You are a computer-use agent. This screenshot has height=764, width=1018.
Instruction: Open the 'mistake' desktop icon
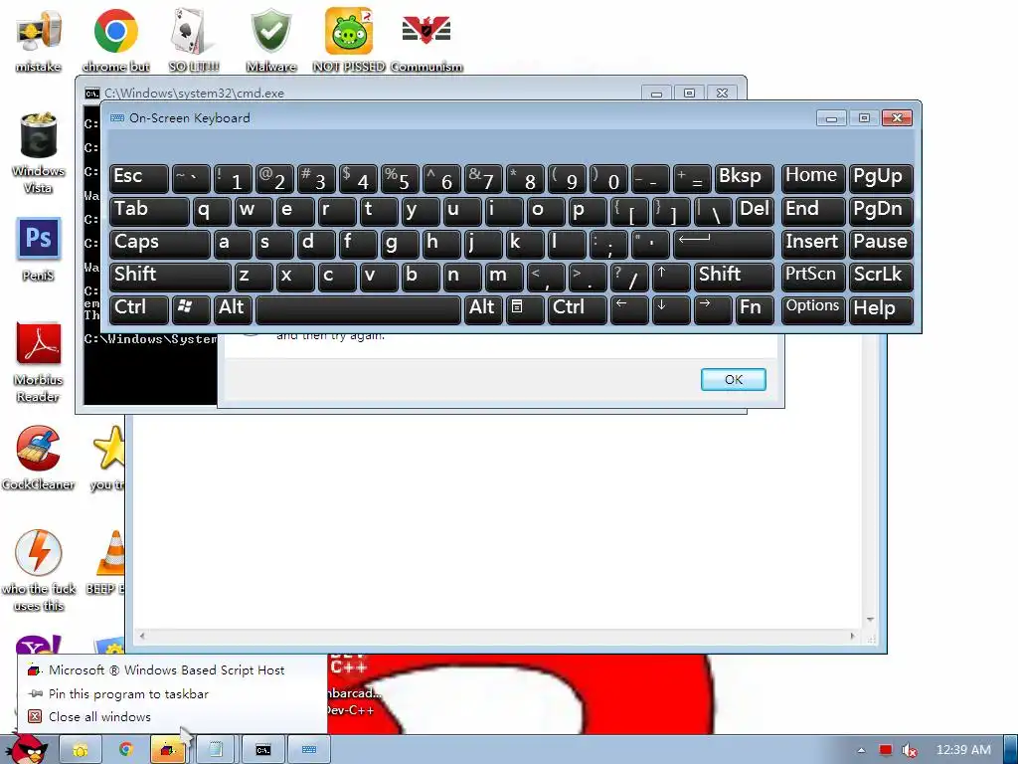point(39,40)
